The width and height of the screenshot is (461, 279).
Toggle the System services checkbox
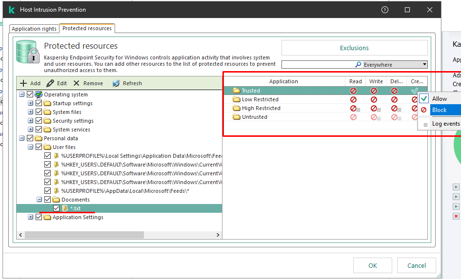coord(39,130)
